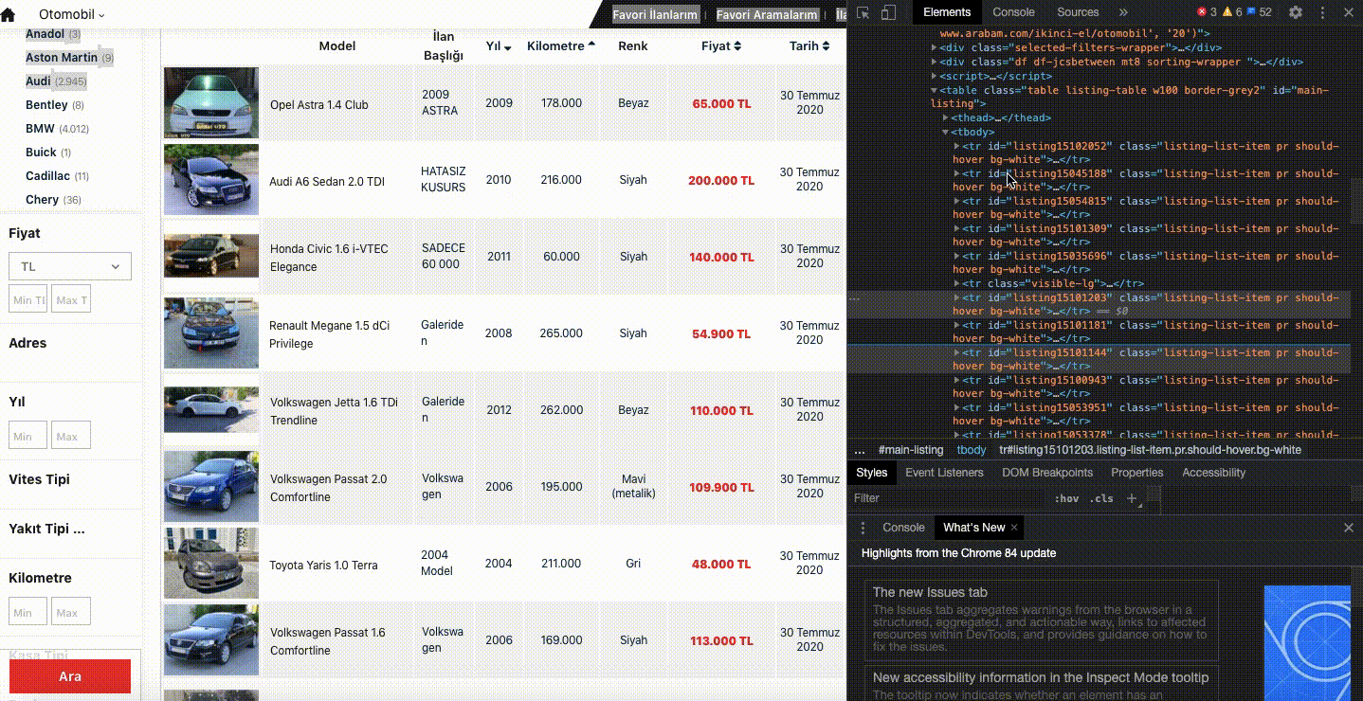Screen dimensions: 1363x701
Task: Click the Fiyat Max TL input
Action: click(x=71, y=299)
